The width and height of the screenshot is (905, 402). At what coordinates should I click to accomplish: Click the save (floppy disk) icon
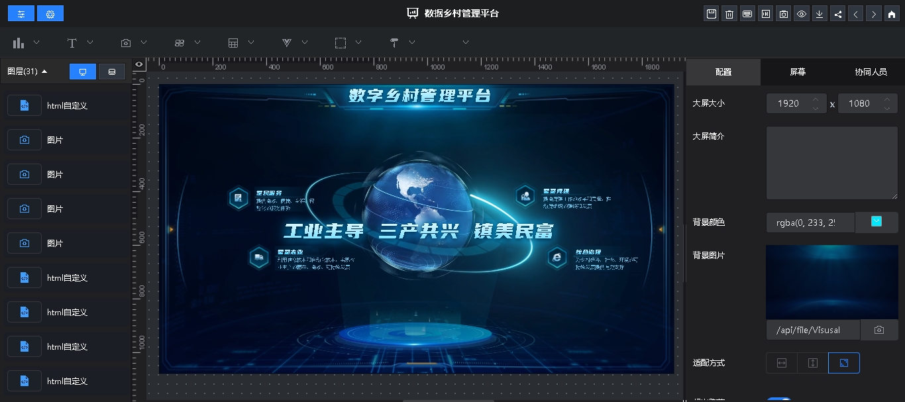pos(712,14)
